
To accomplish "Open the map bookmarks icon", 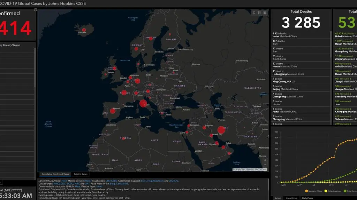I will pos(254,13).
